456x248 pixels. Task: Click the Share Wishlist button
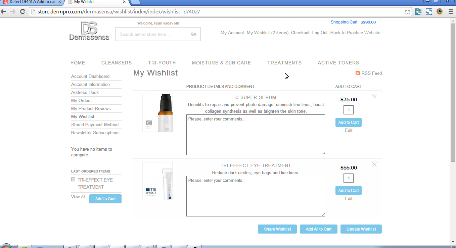click(x=277, y=229)
